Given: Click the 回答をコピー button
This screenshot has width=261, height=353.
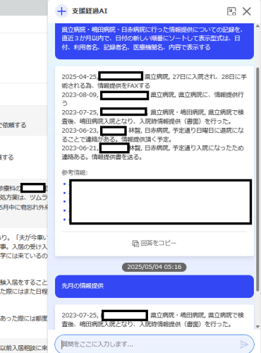Looking at the screenshot, I should 154,244.
